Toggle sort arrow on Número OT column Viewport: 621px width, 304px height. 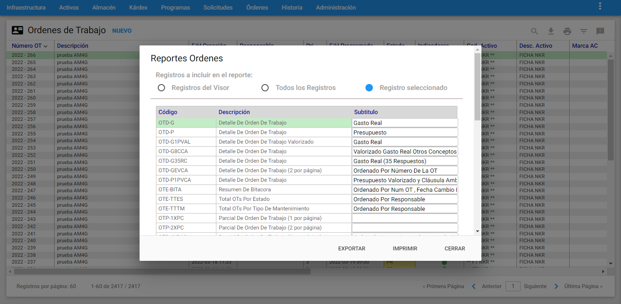coord(45,46)
